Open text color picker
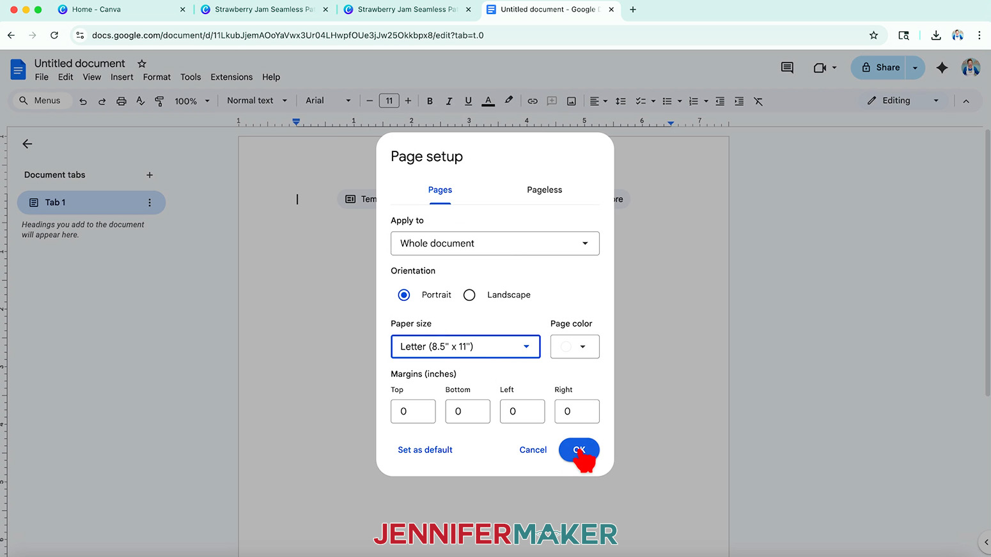 tap(488, 101)
